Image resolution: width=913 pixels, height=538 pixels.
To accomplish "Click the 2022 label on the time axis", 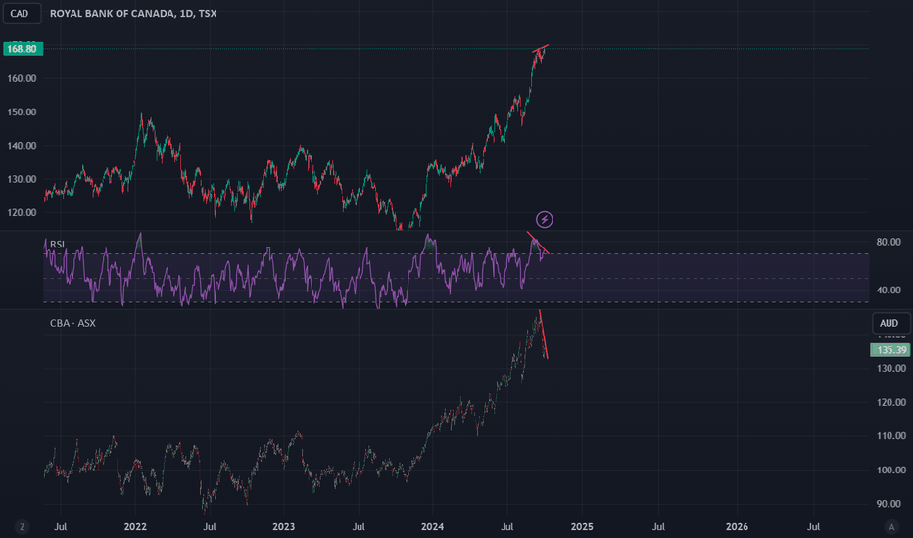I will tap(135, 527).
